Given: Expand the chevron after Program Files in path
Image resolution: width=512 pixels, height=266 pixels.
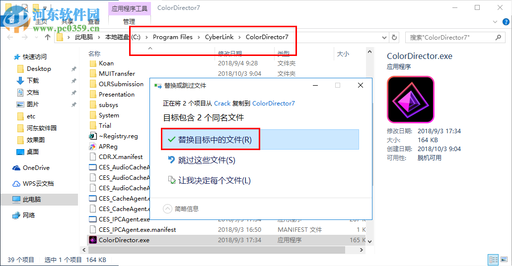Looking at the screenshot, I should click(x=199, y=37).
